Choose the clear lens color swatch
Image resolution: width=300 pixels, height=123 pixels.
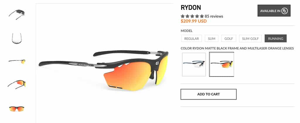click(x=194, y=64)
